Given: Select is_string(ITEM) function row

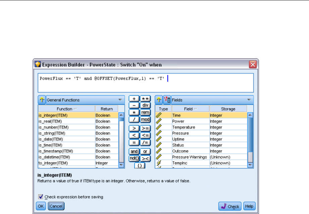Looking at the screenshot, I should [x=79, y=133].
